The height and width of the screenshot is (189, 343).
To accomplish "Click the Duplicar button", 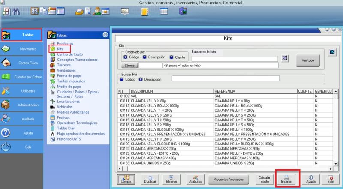I will coord(150,179).
